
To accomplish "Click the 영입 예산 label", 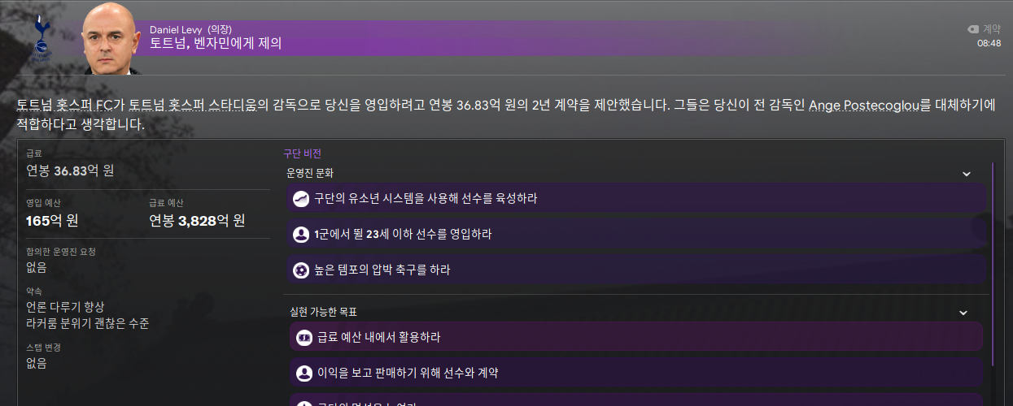I will coord(43,203).
